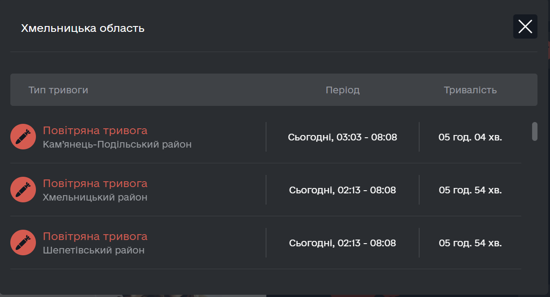Click the air raid icon for Шепетівський район
The height and width of the screenshot is (297, 550).
click(23, 243)
